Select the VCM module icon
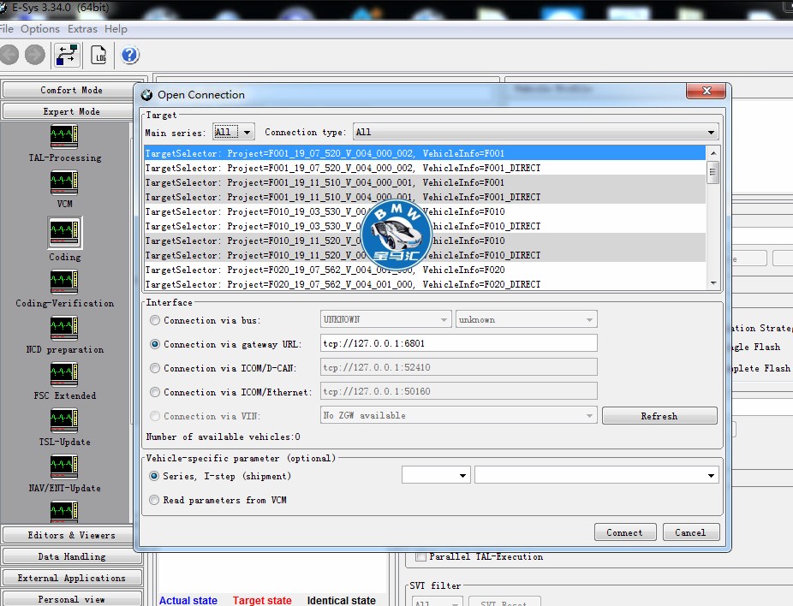 64,183
